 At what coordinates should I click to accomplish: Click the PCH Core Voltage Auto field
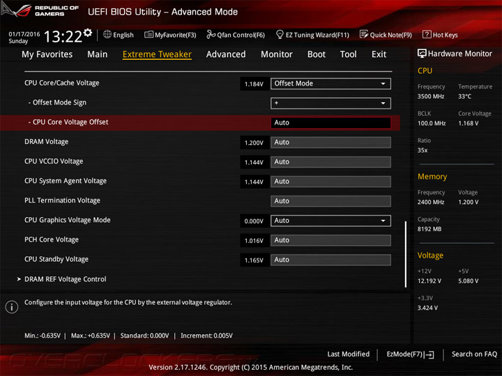click(330, 240)
